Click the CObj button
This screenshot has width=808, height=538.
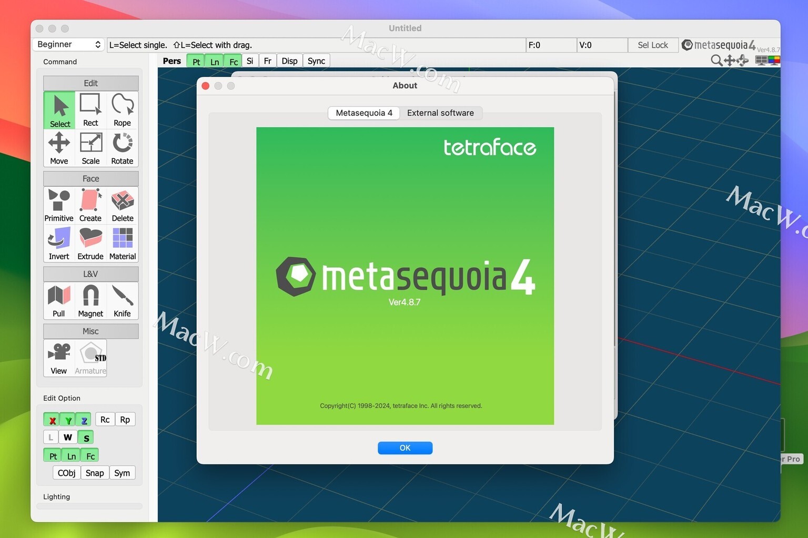[x=66, y=473]
